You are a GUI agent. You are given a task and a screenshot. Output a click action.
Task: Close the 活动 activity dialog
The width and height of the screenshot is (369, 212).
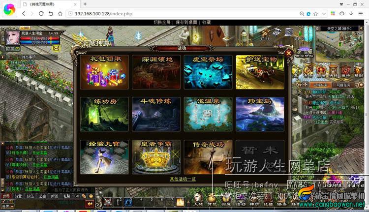[289, 54]
